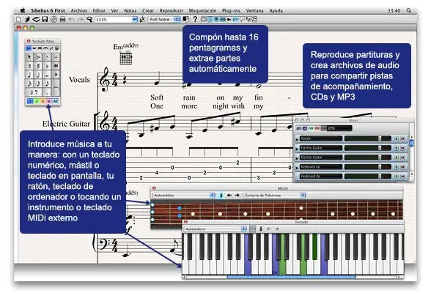Click the switch score/part icon beside Full Score
Screen dimensions: 431x293
[186, 19]
